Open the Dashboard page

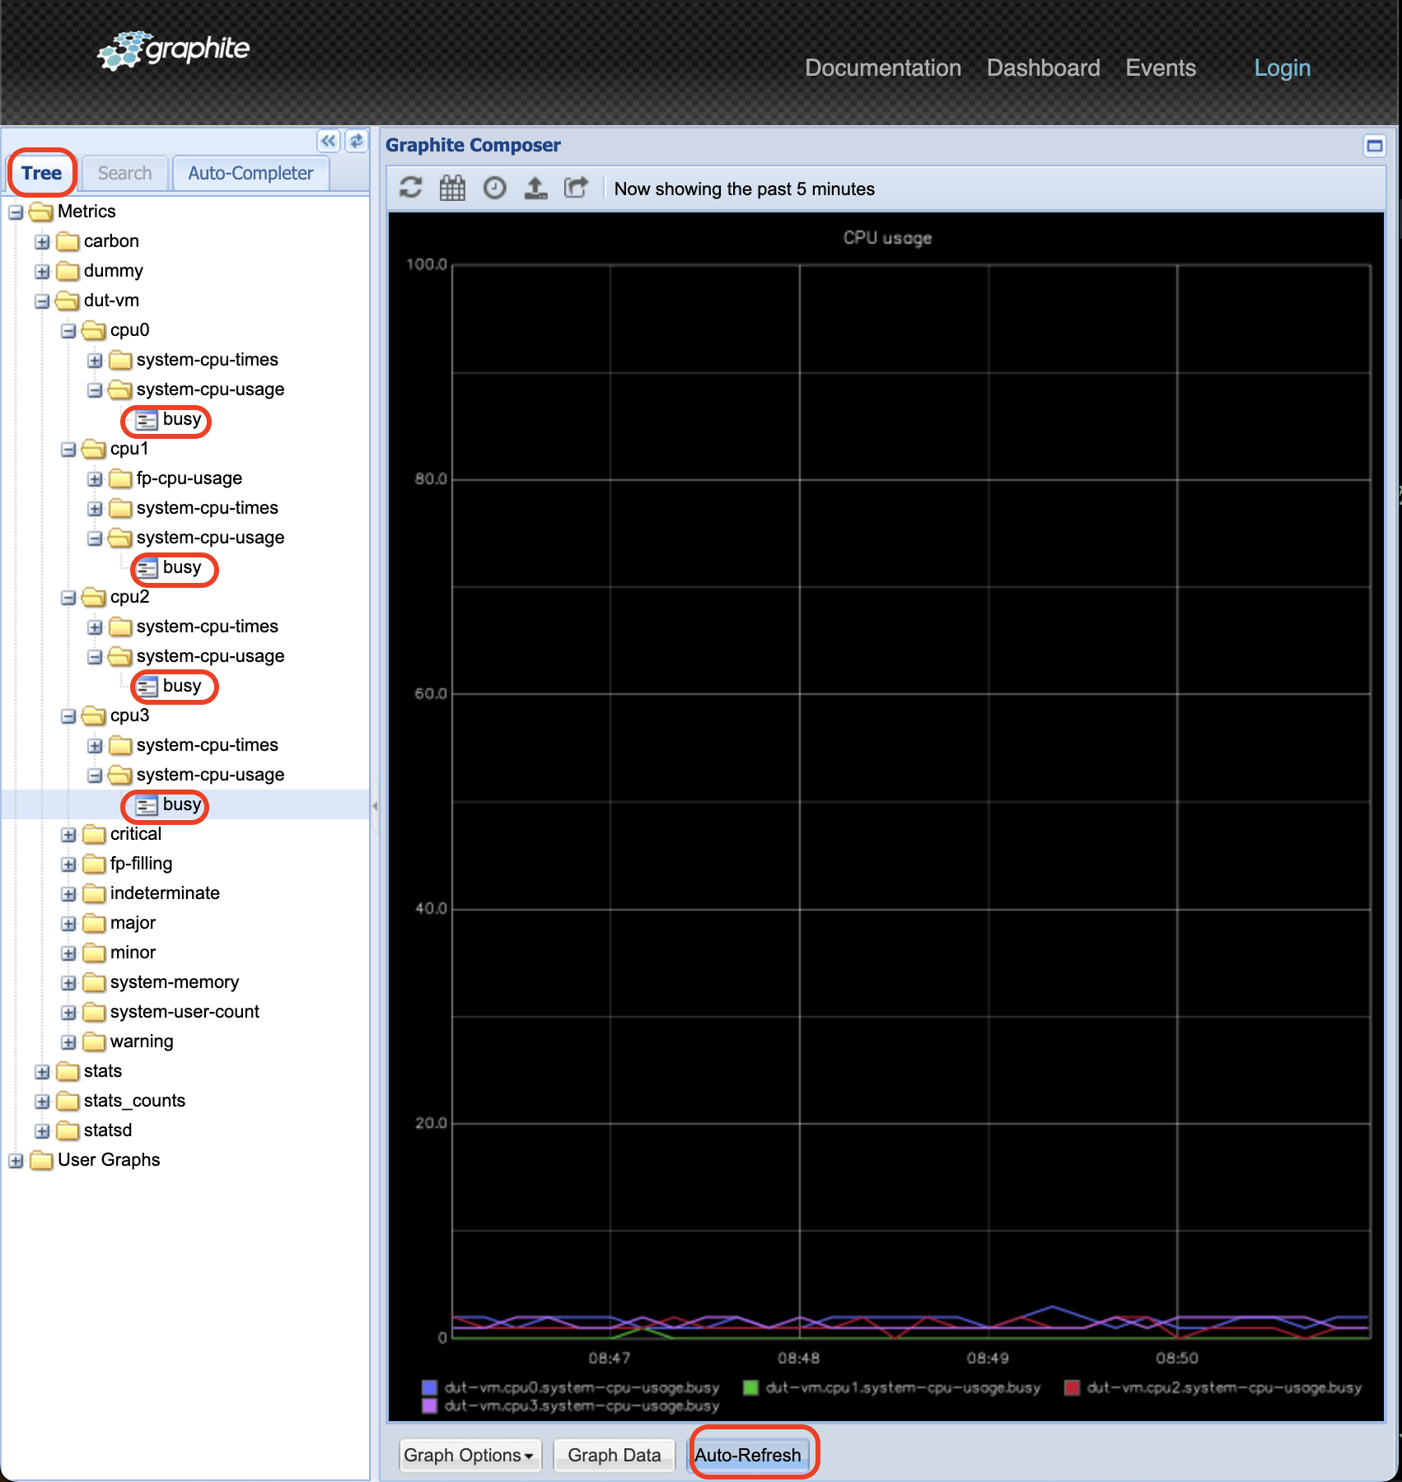pyautogui.click(x=1042, y=68)
